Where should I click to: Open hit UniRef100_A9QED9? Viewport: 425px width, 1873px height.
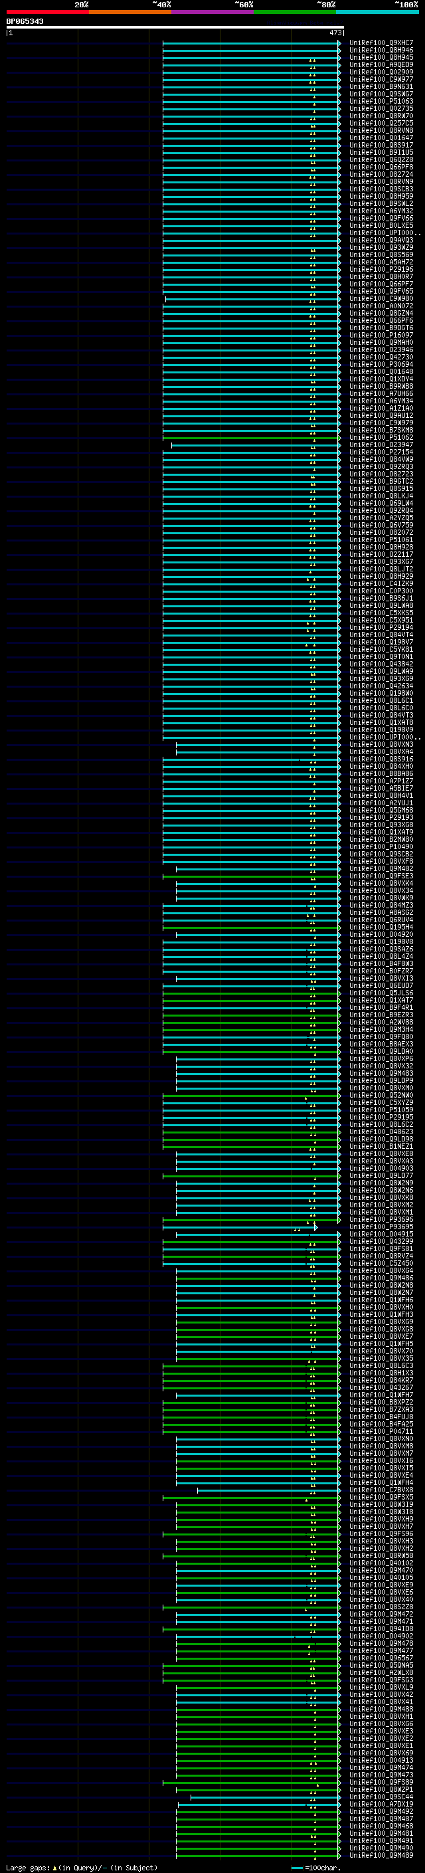point(381,64)
